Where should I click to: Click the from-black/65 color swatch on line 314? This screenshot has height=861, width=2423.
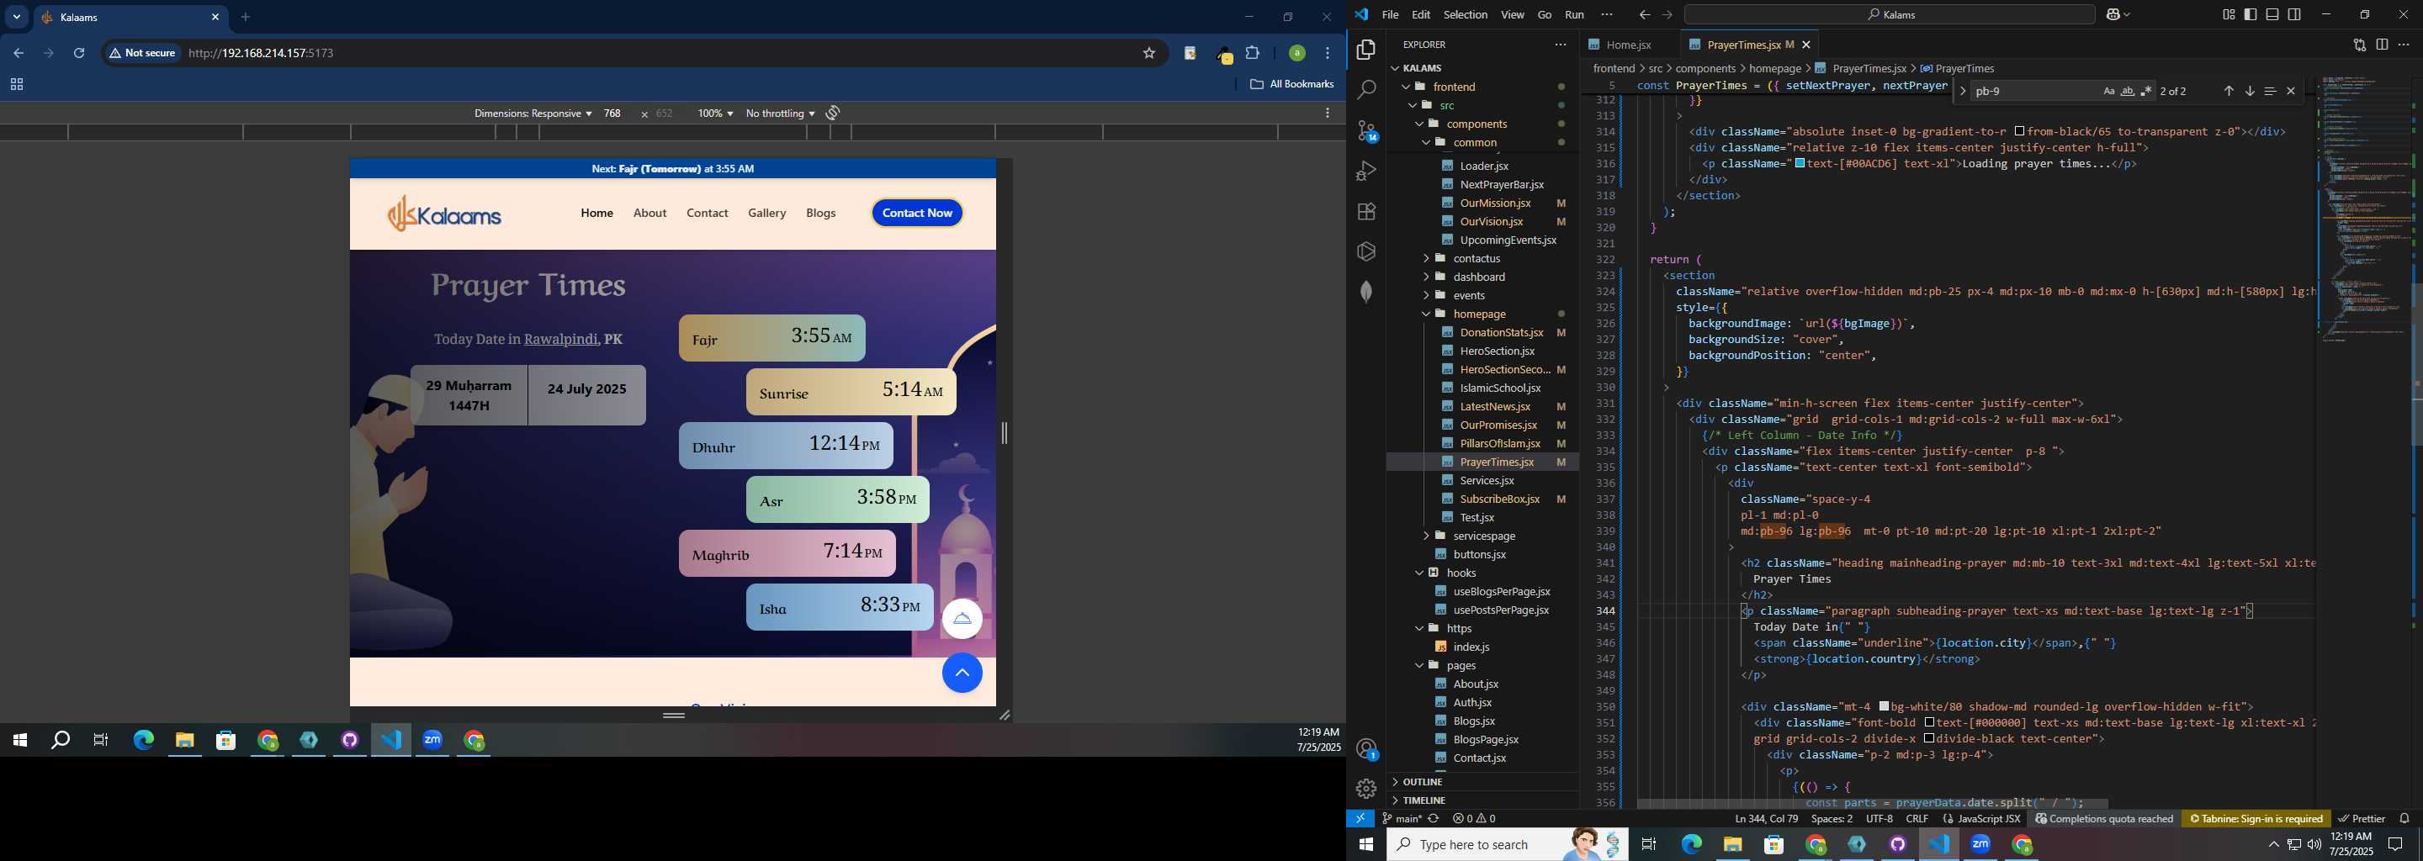pos(2019,132)
